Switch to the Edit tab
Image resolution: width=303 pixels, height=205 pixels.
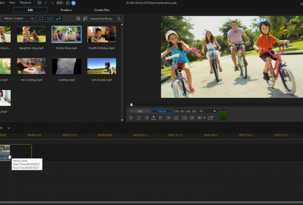[30, 10]
